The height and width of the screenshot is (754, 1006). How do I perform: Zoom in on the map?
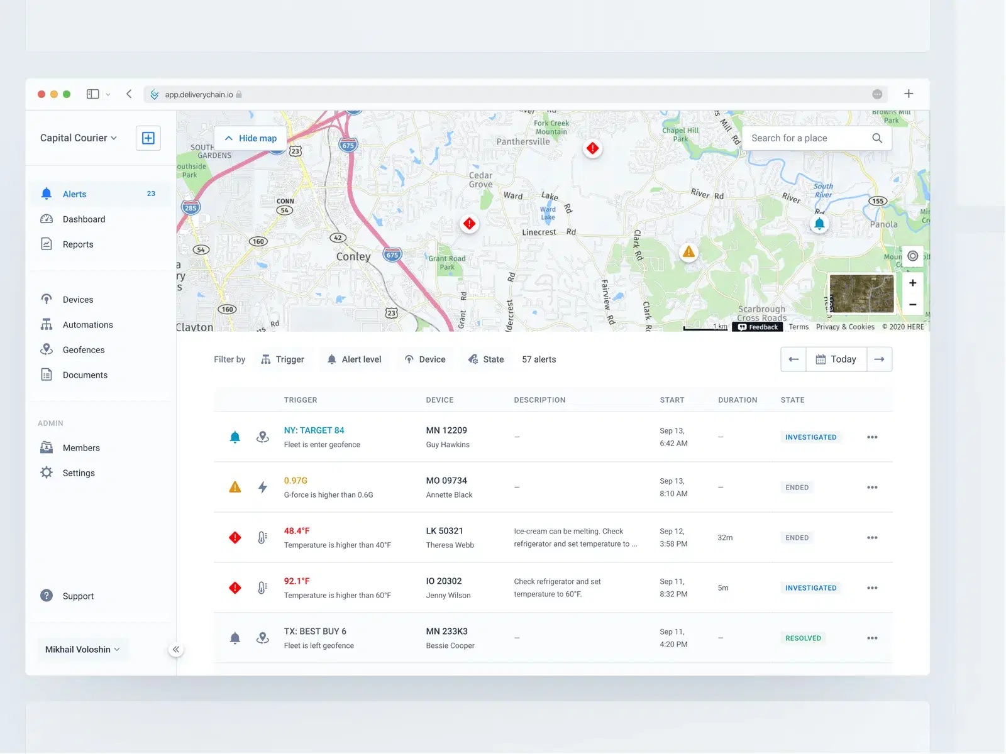tap(912, 283)
